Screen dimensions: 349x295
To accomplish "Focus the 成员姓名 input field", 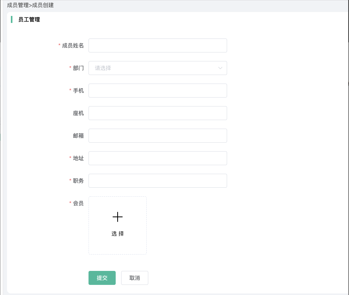I will (158, 45).
